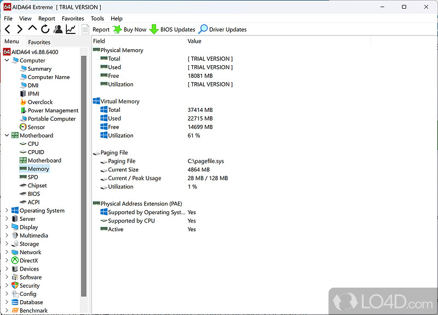Select CPUID in the Motherboard tree

click(36, 152)
